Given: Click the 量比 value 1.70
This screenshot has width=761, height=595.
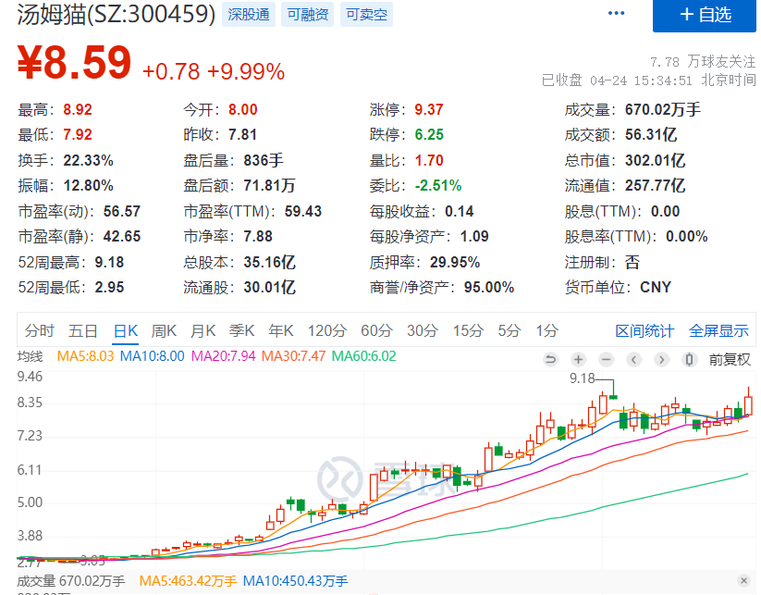Looking at the screenshot, I should [x=429, y=160].
